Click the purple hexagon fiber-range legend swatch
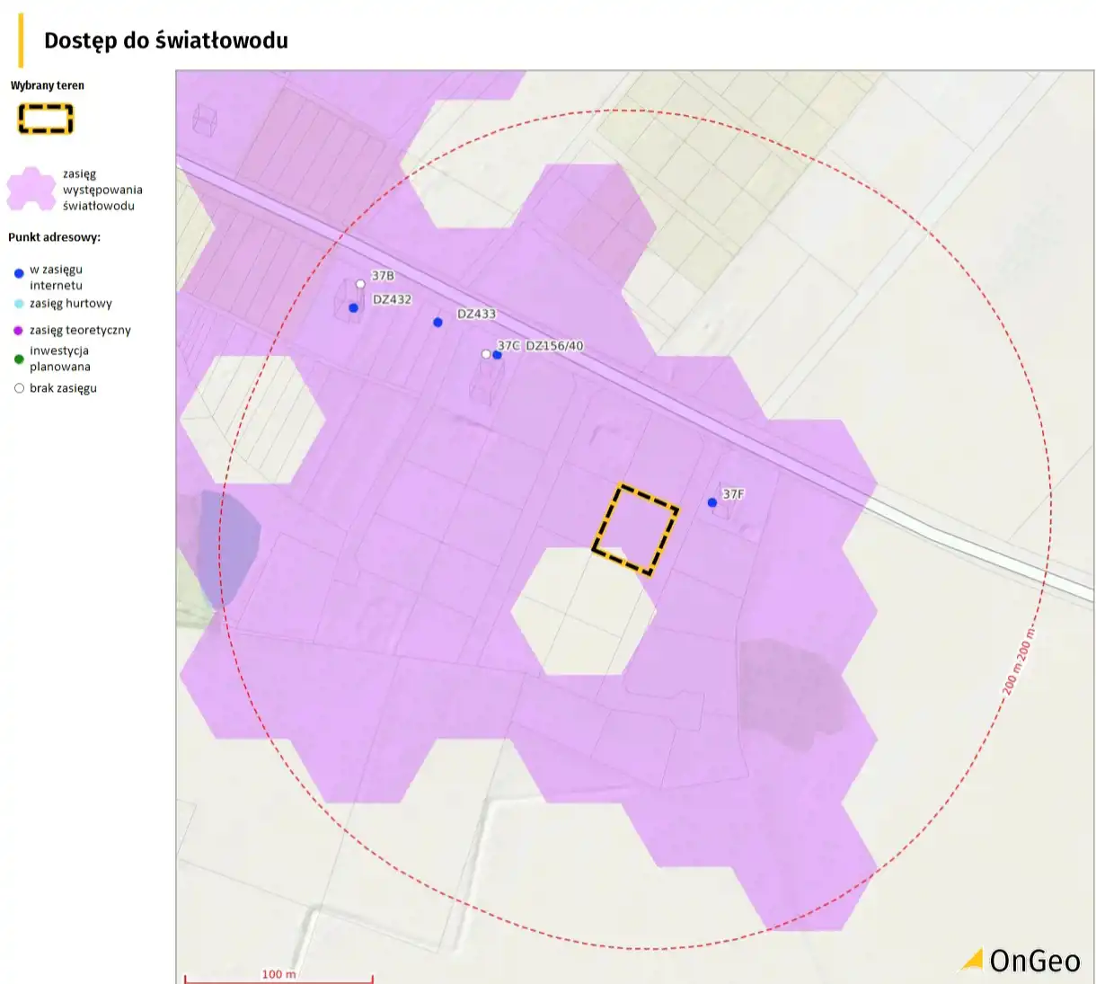This screenshot has height=984, width=1096. click(x=31, y=190)
